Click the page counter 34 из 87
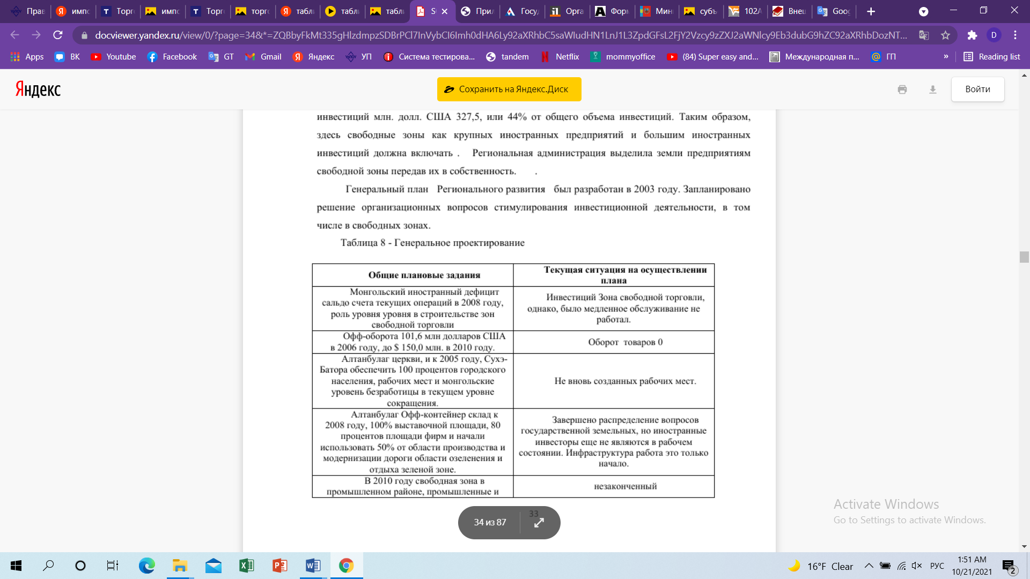This screenshot has width=1030, height=579. (x=490, y=522)
